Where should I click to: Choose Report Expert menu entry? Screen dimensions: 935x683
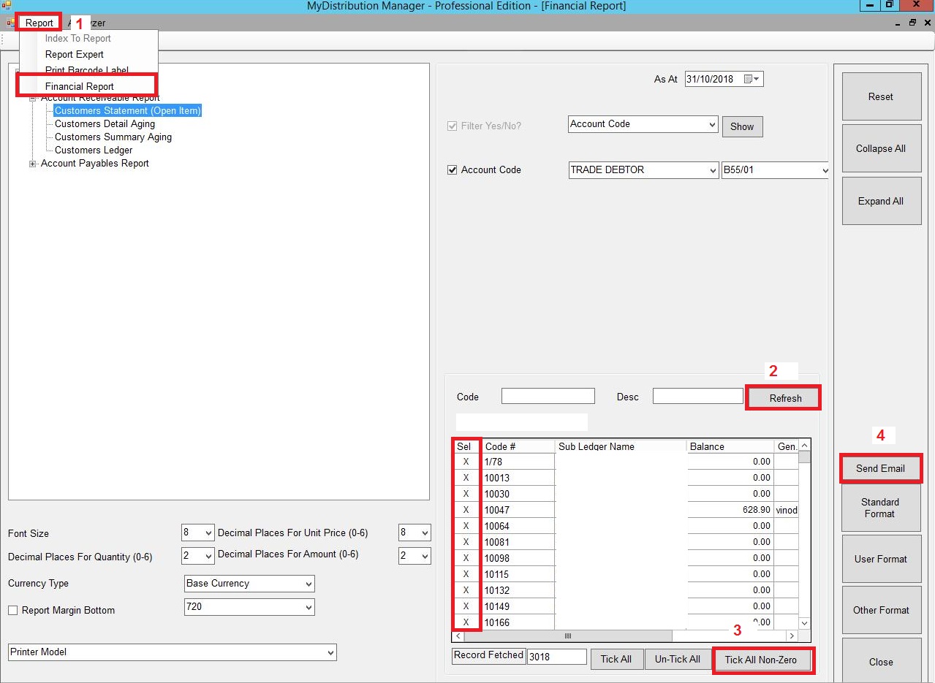point(75,55)
